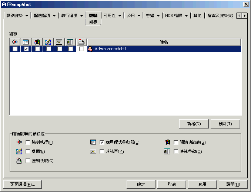Expand the 可用性 tab dropdown arrow
This screenshot has height=192, width=251.
[120, 16]
